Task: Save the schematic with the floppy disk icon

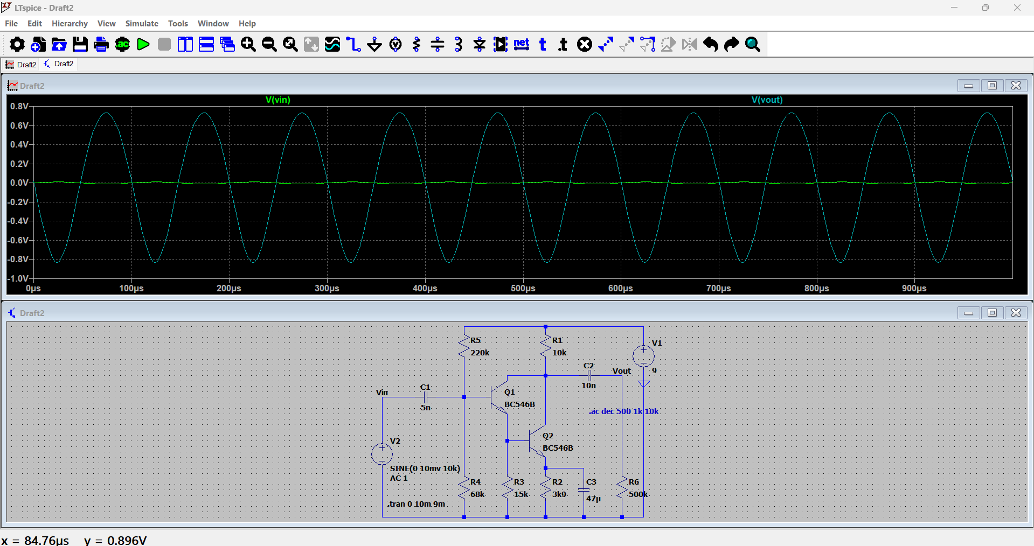Action: click(x=80, y=44)
